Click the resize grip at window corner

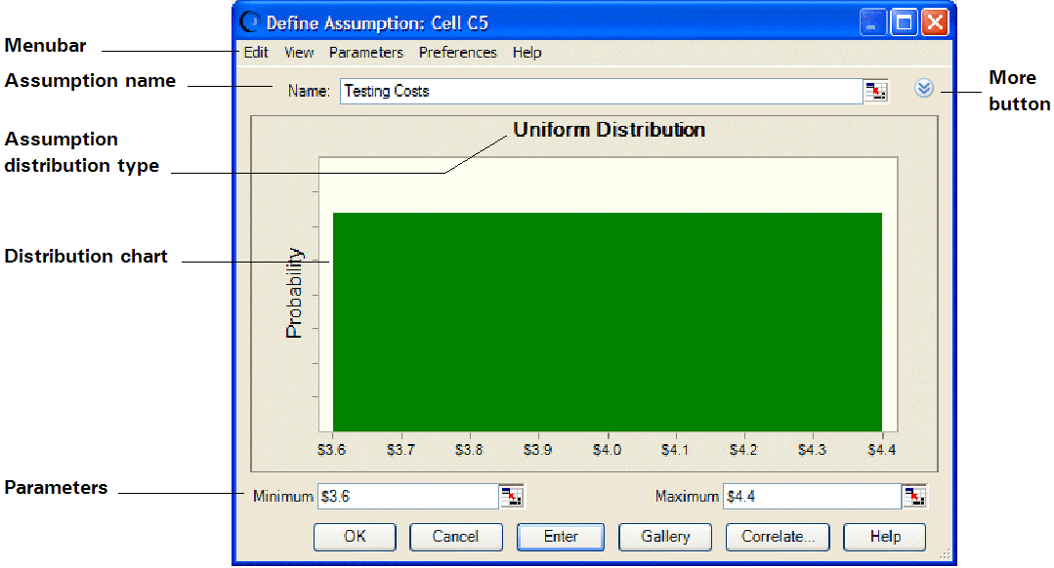(945, 554)
